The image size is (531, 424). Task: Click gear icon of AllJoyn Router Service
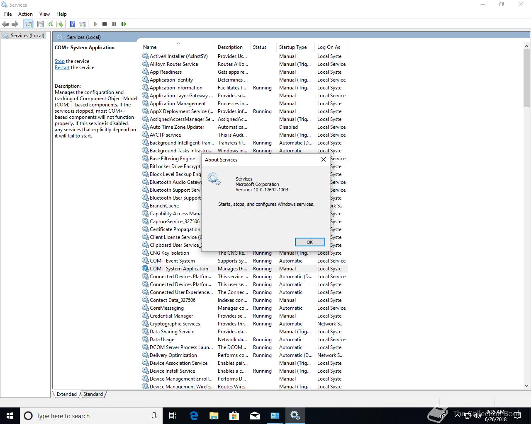pos(146,64)
